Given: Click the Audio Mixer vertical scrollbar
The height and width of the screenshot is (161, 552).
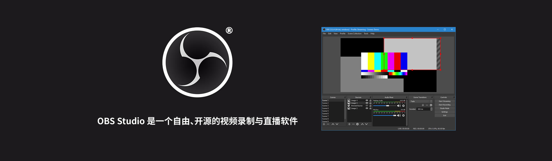Looking at the screenshot, I should tap(407, 112).
